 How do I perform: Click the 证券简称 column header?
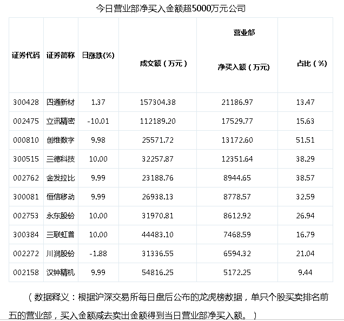(60, 55)
